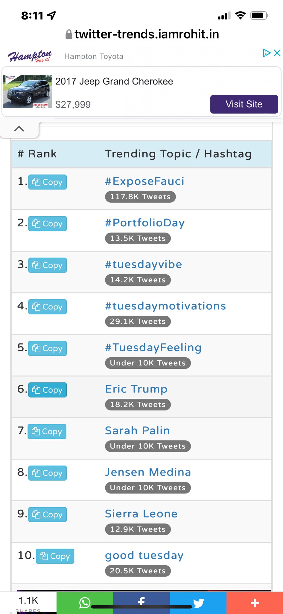The image size is (283, 614).
Task: Close the Hampton Toyota ad
Action: coord(277,53)
